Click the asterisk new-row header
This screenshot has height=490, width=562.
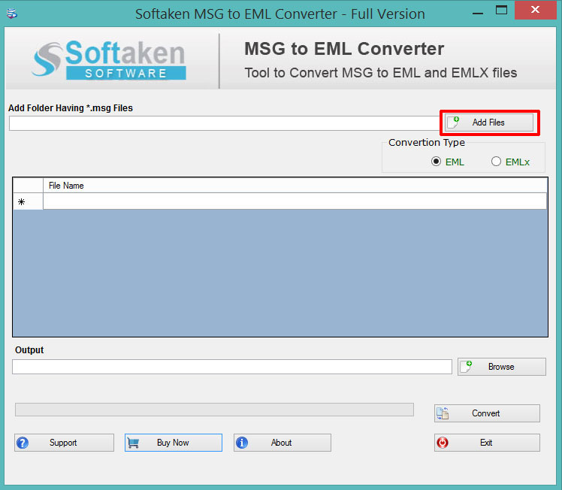[x=28, y=201]
